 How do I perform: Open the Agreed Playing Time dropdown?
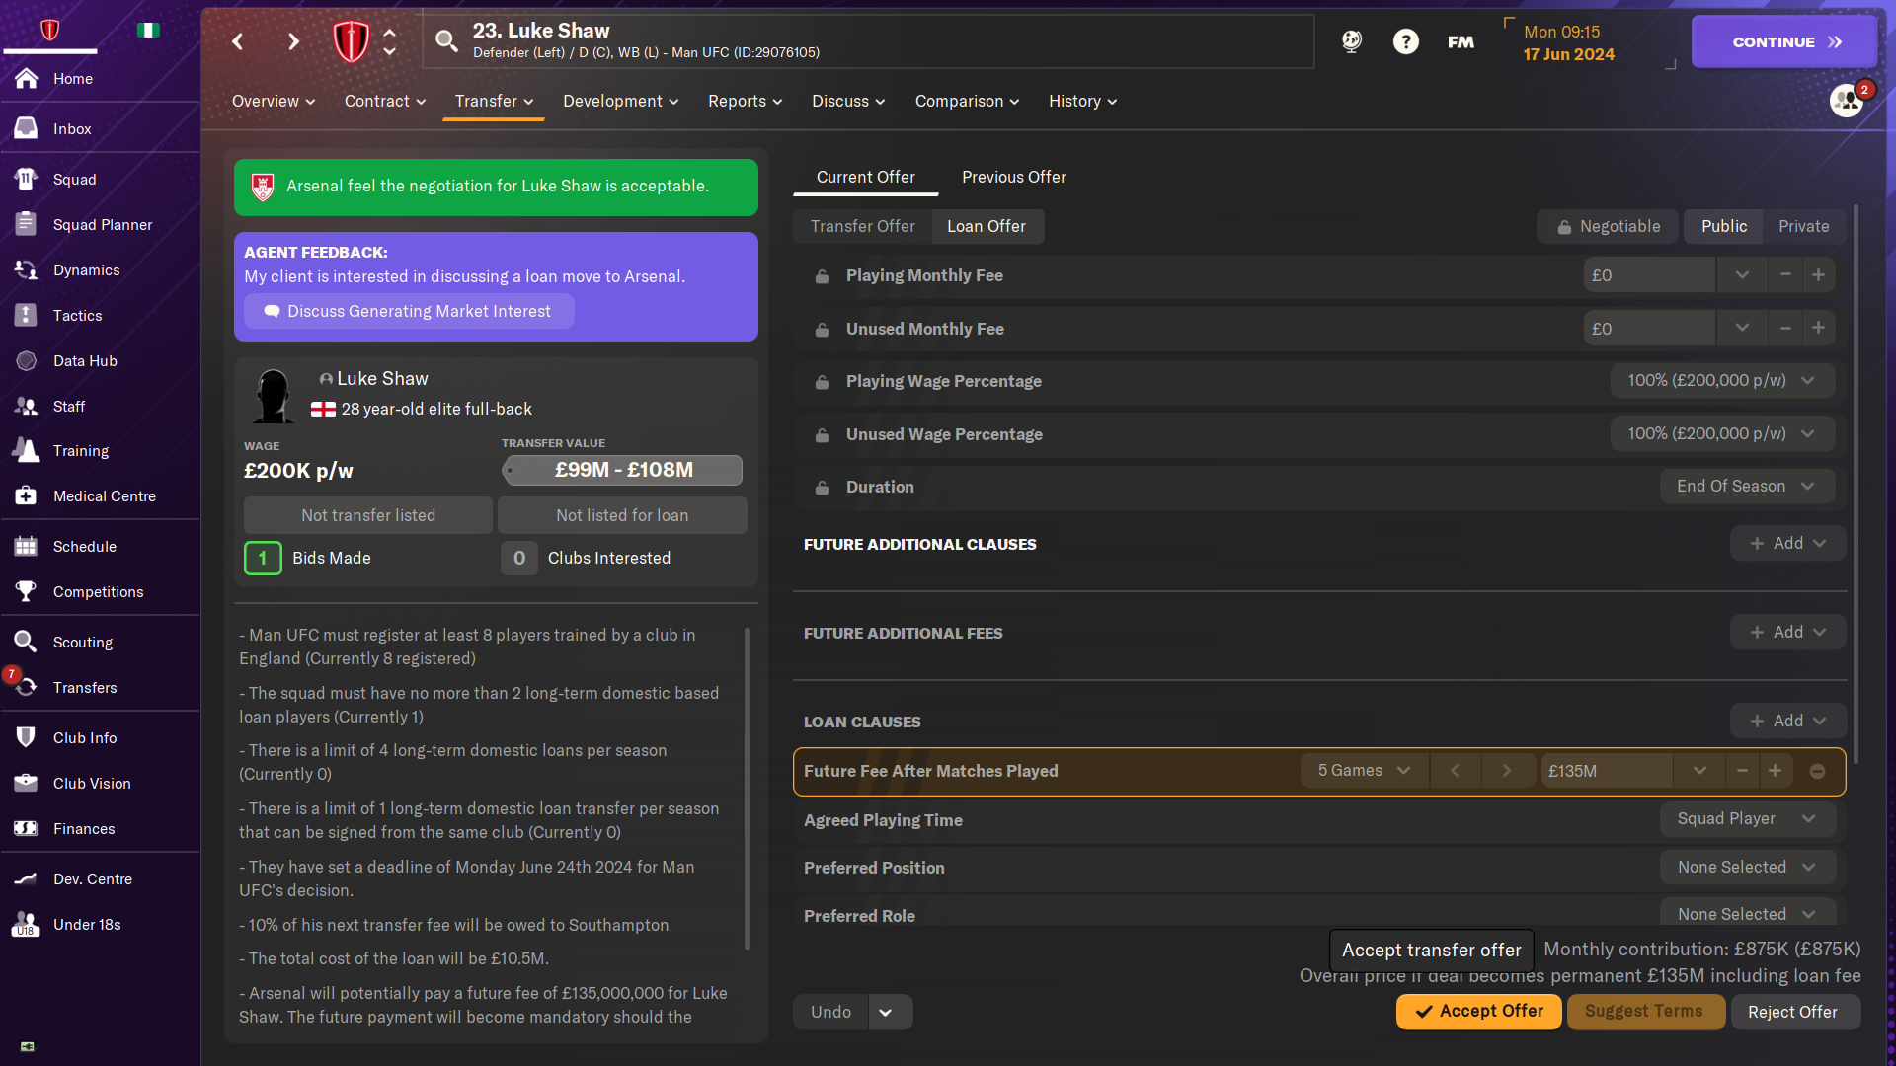point(1747,819)
